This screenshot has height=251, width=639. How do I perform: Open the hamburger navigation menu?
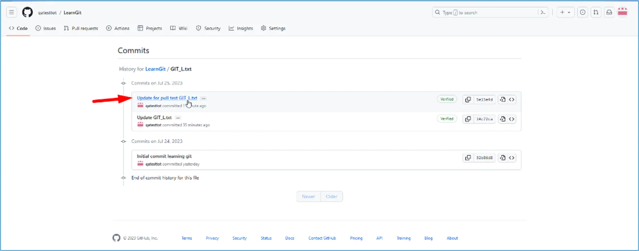[11, 12]
